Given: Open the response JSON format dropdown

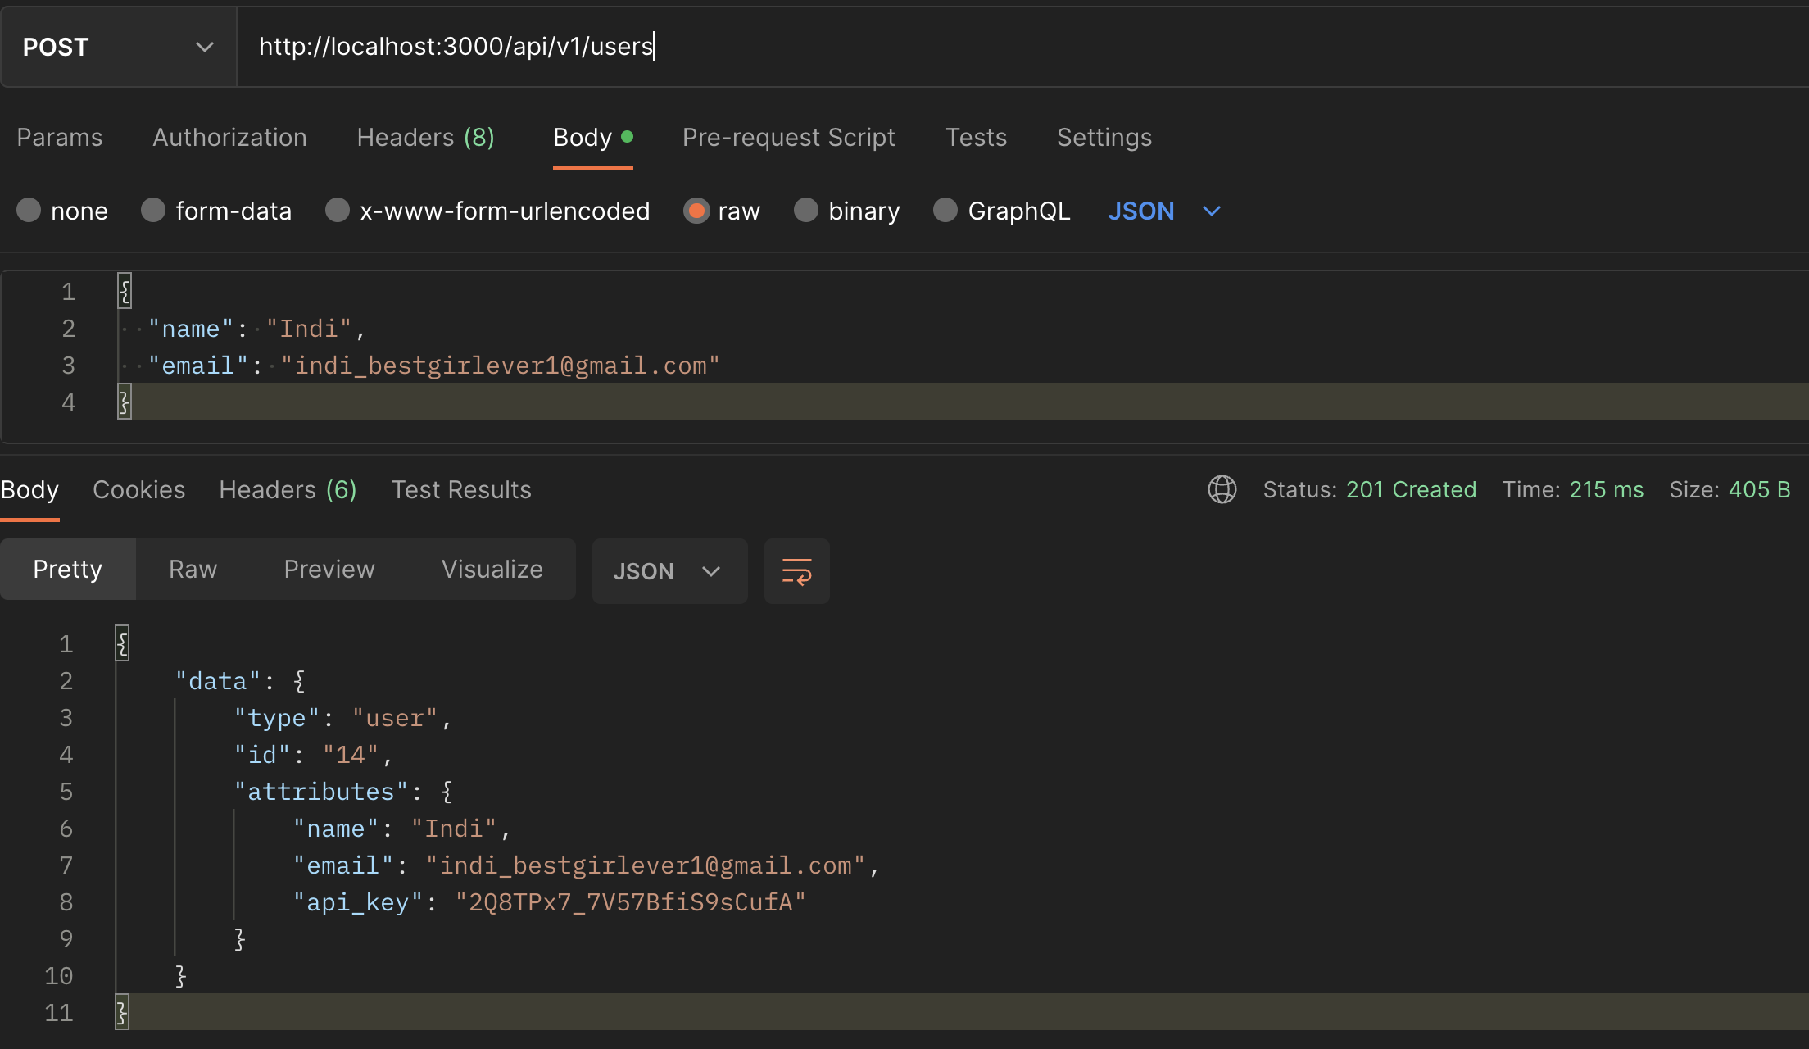Looking at the screenshot, I should point(669,571).
